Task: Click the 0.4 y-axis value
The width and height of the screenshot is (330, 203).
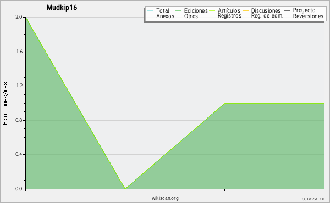Action: [19, 154]
